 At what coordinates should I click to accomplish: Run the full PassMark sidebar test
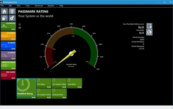pyautogui.click(x=13, y=29)
